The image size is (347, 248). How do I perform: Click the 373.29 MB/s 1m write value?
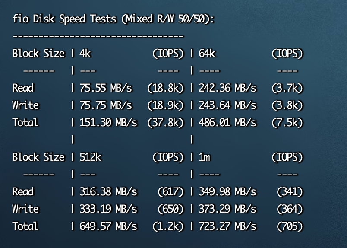coord(227,209)
